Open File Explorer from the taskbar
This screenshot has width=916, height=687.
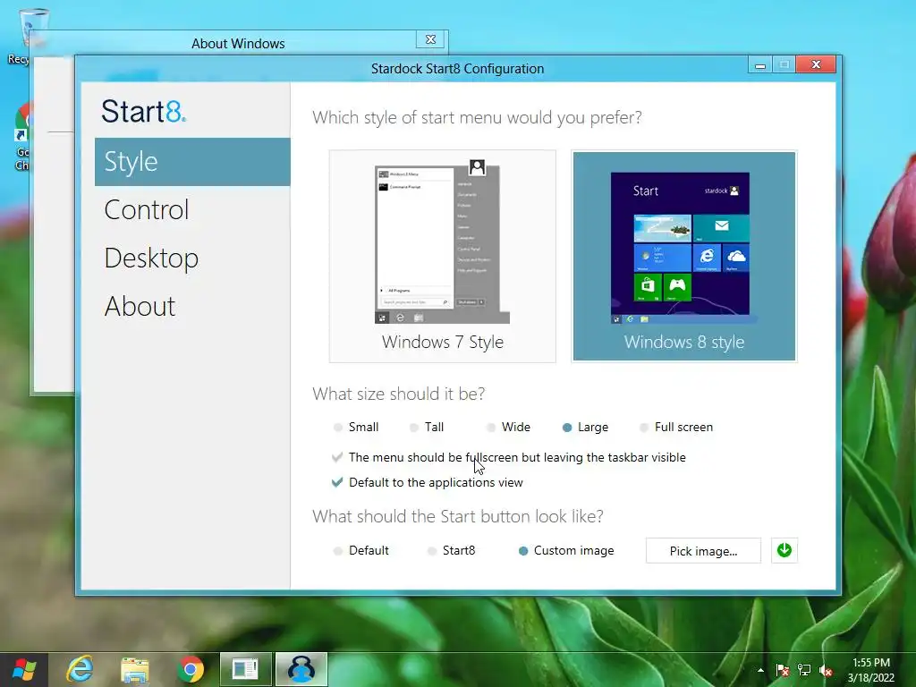click(135, 669)
